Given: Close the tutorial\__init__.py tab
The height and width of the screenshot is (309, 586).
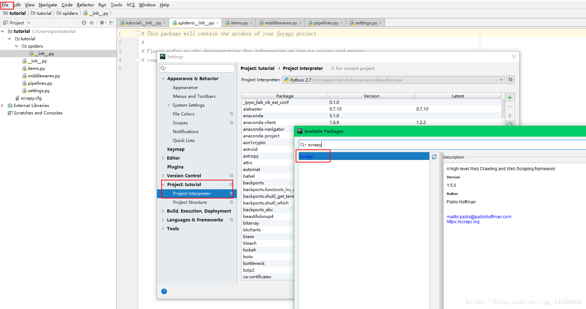Looking at the screenshot, I should 165,23.
